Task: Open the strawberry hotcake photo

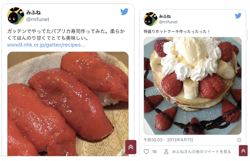Action: 193,86
